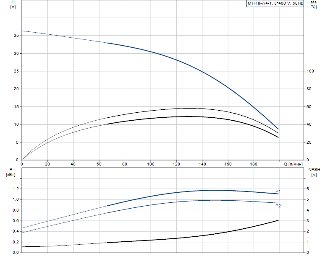
Task: Click the Q [л/мин] axis label
Action: click(293, 164)
